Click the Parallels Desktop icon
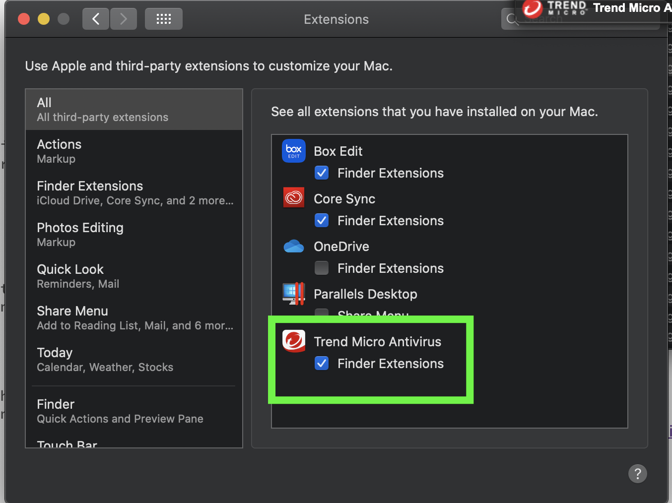The image size is (672, 503). [x=294, y=293]
